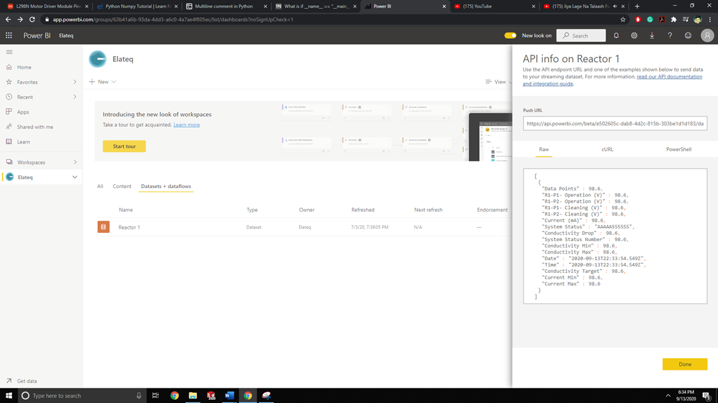Click the Power BI search box
Image resolution: width=718 pixels, height=403 pixels.
pyautogui.click(x=581, y=36)
